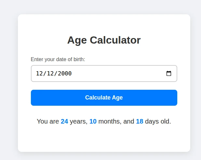
Task: Click the word "and" in the result sentence
Action: (x=128, y=121)
